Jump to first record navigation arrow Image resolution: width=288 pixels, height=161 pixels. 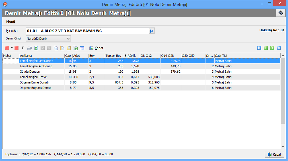tap(259, 48)
